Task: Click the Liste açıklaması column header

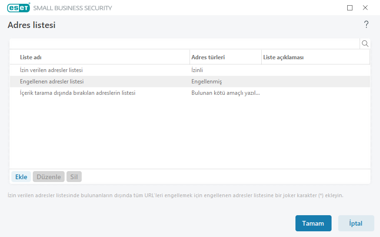Action: coord(283,57)
